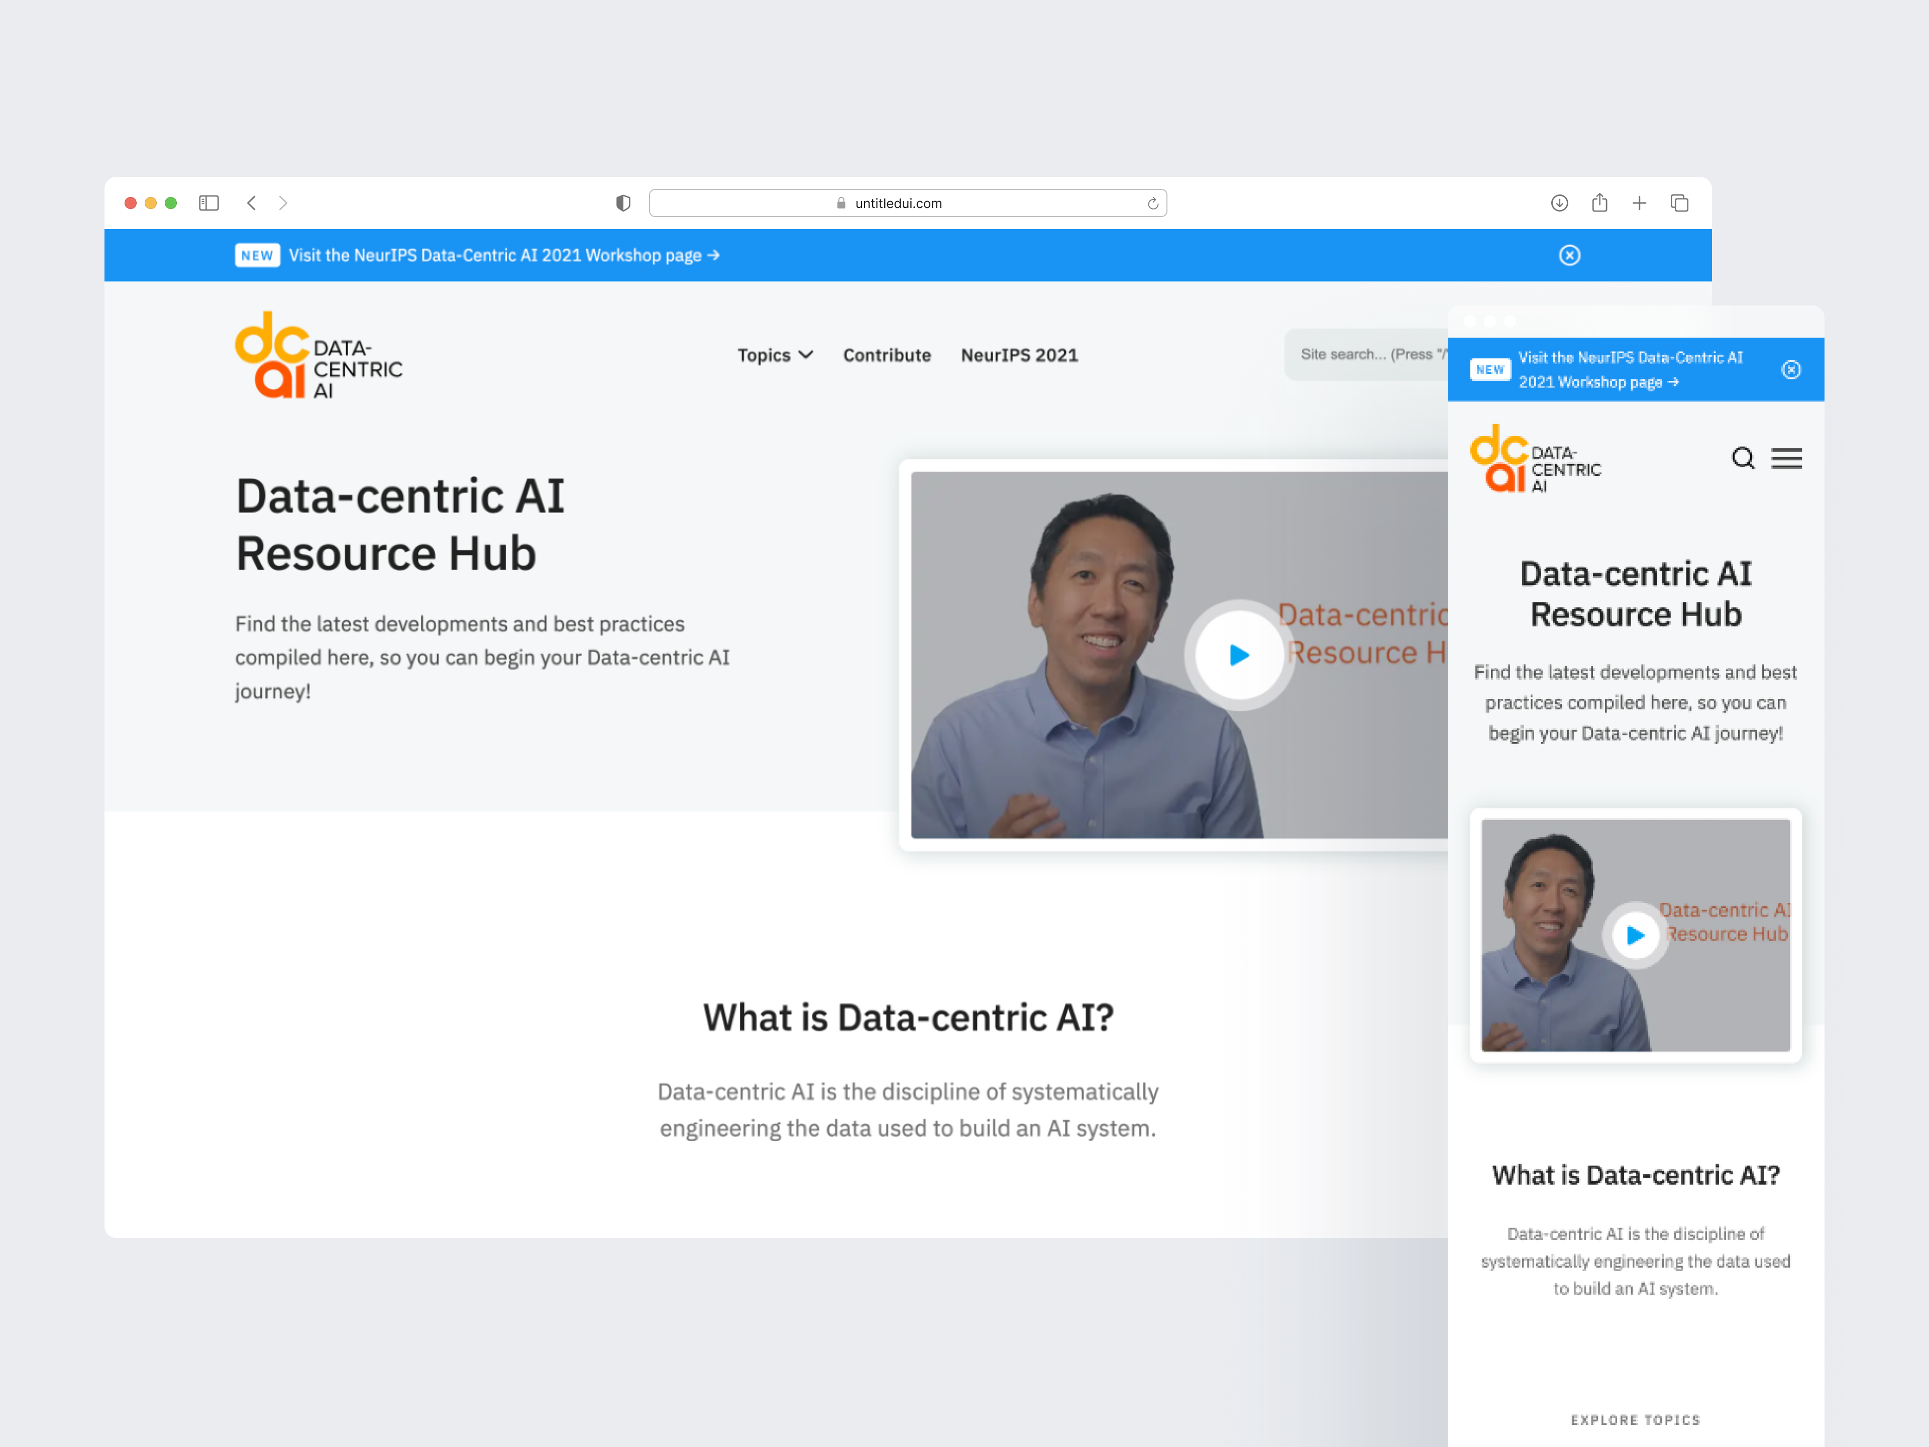Image resolution: width=1929 pixels, height=1447 pixels.
Task: Open the Downloads icon in the browser toolbar
Action: coord(1560,202)
